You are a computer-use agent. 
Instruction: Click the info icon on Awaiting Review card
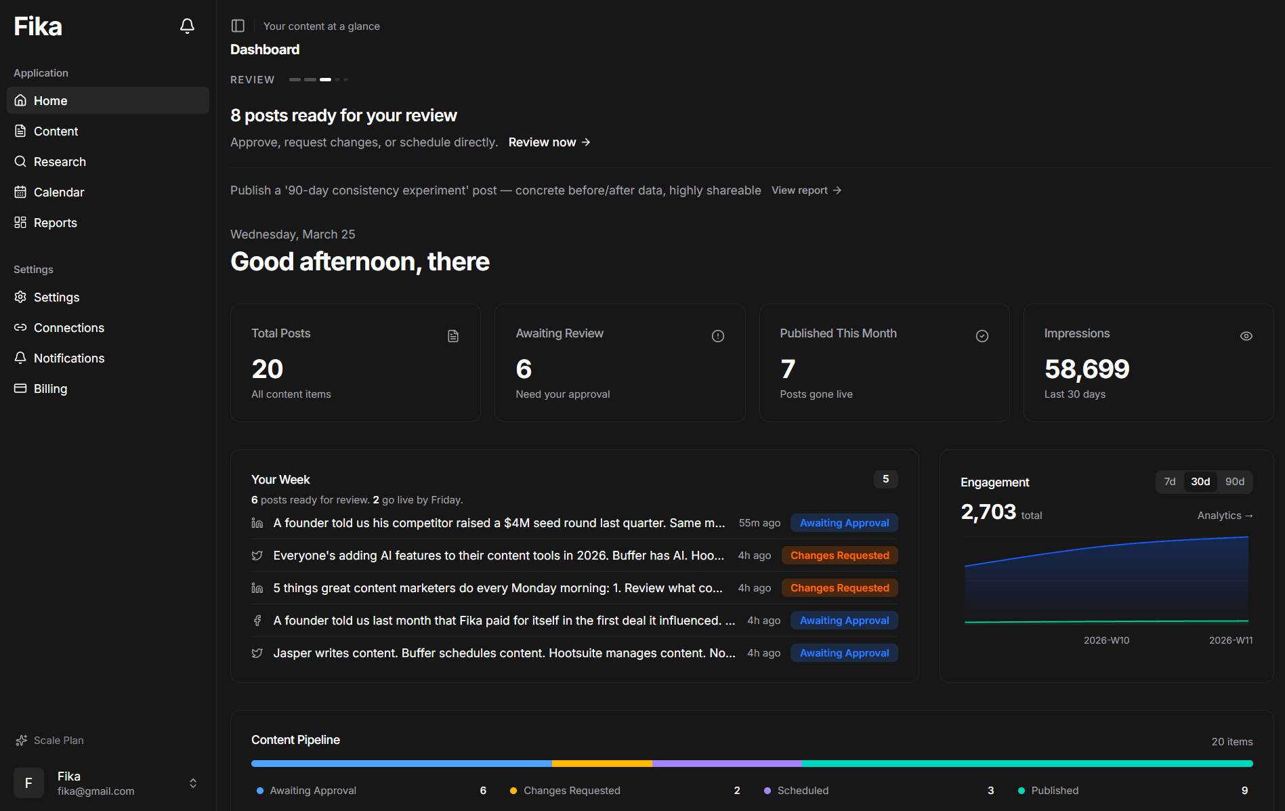(717, 335)
